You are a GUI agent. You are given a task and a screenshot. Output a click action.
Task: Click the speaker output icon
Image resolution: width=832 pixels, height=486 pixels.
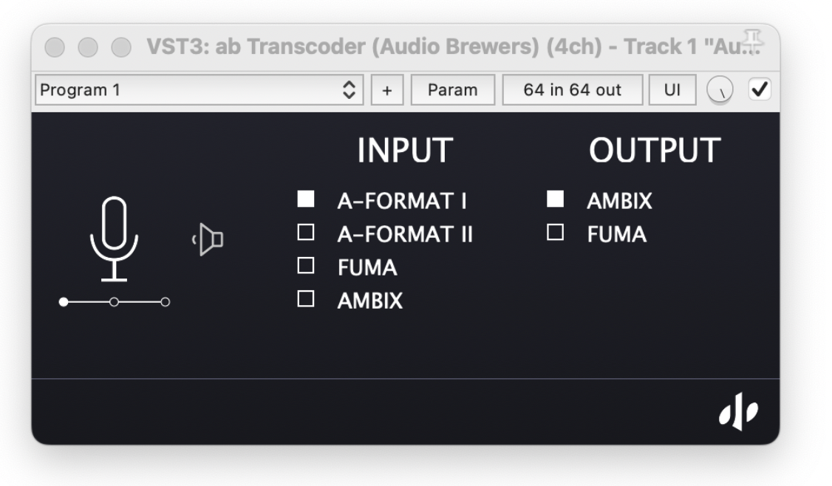click(208, 238)
